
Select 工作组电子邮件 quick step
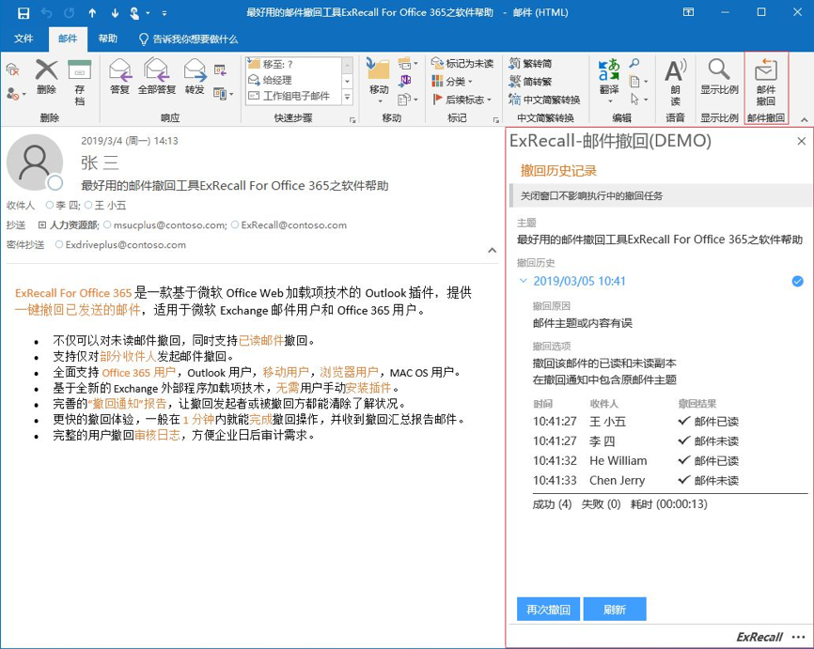point(294,97)
